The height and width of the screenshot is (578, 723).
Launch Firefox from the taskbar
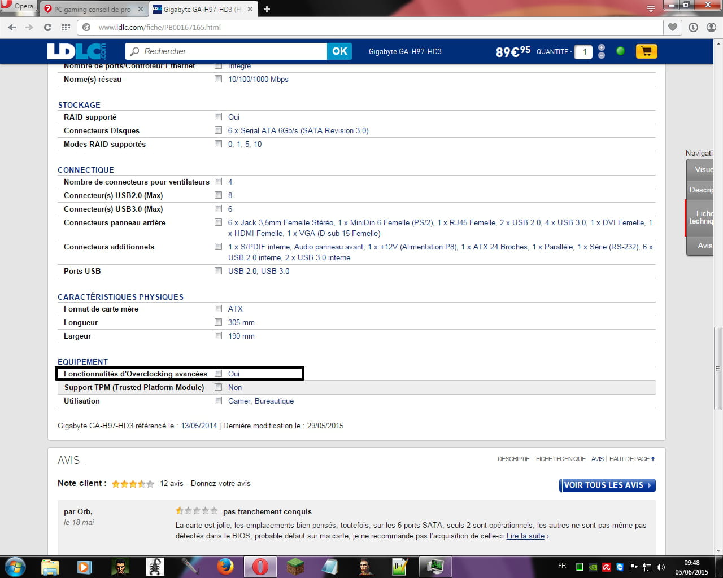(x=225, y=566)
